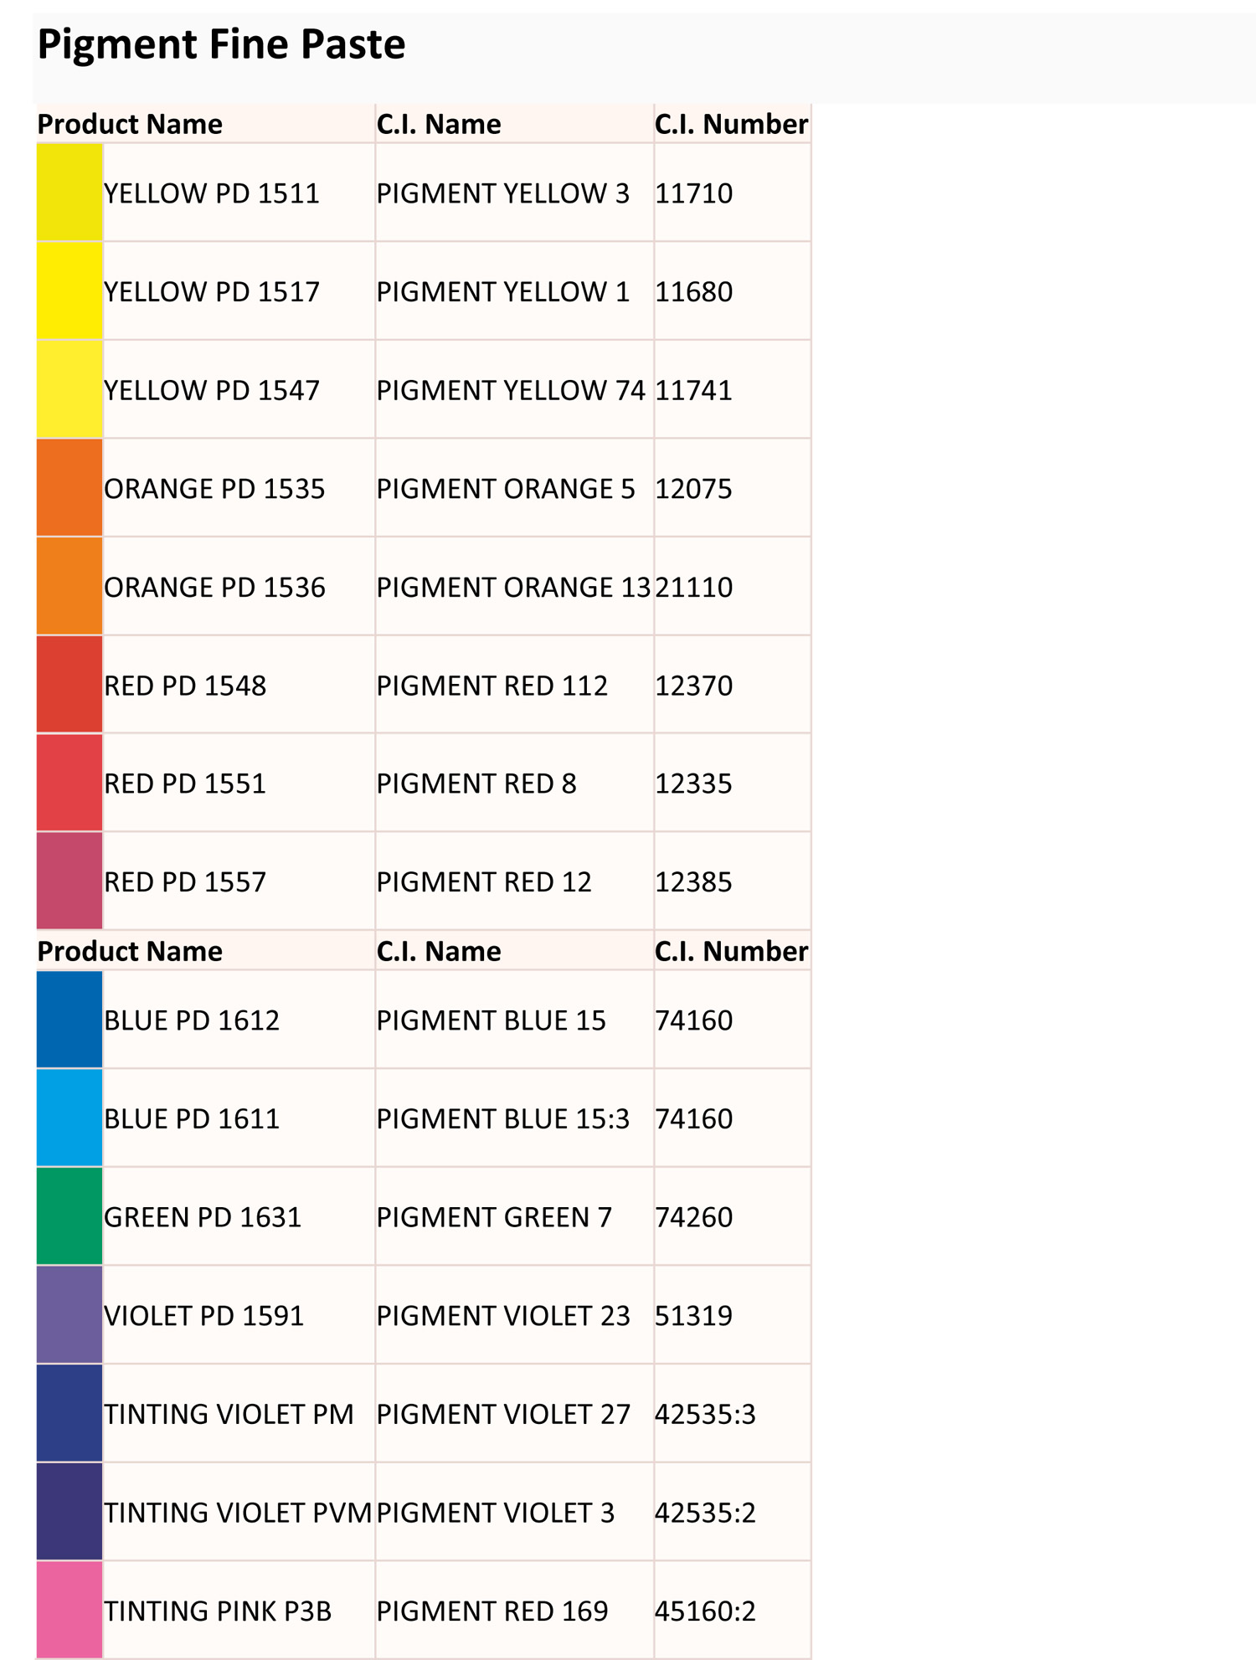Image resolution: width=1256 pixels, height=1660 pixels.
Task: Click product name RED PD 1557
Action: (185, 881)
